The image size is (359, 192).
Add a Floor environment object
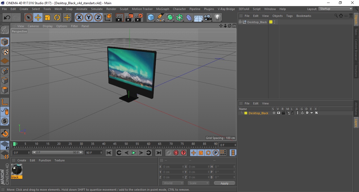(198, 18)
